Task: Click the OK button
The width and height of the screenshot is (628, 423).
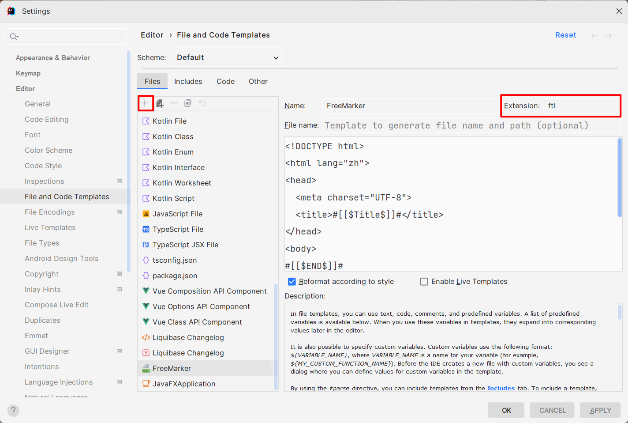Action: [506, 410]
